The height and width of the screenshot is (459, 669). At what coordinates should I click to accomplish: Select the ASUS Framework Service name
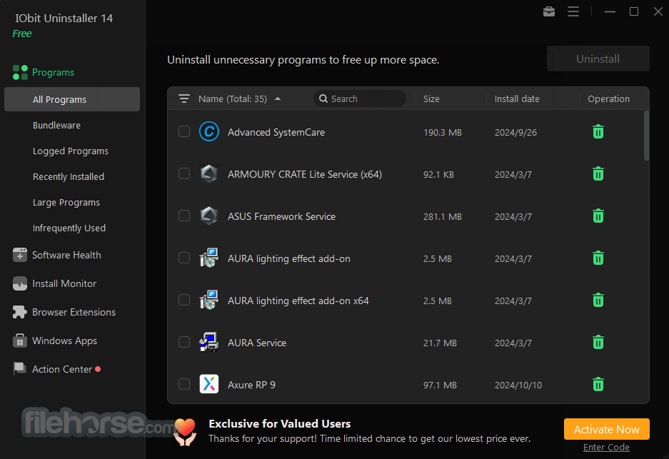(281, 217)
